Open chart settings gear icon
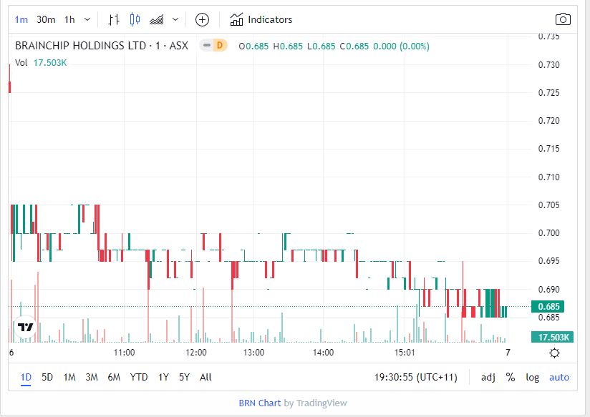The width and height of the screenshot is (590, 417). coord(555,353)
